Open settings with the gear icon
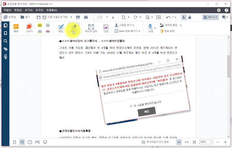This screenshot has height=148, width=232. [219, 10]
